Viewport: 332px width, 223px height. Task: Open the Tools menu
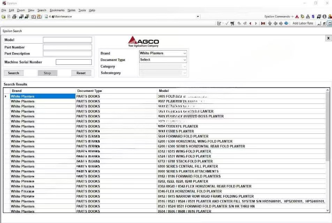82,10
